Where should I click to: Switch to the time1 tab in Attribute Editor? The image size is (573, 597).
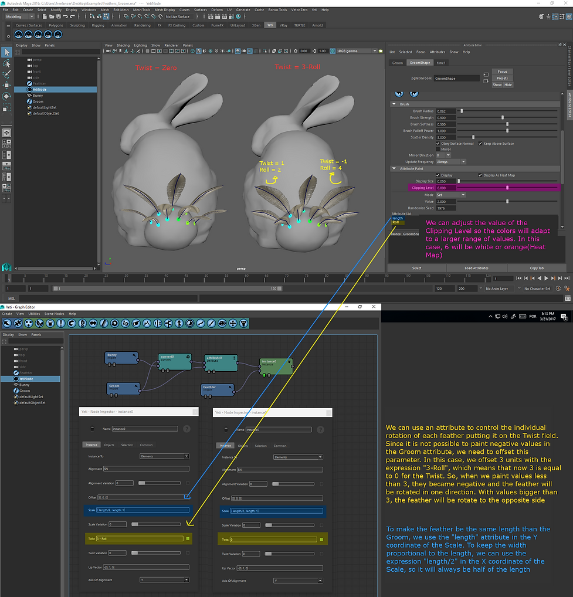(x=441, y=63)
